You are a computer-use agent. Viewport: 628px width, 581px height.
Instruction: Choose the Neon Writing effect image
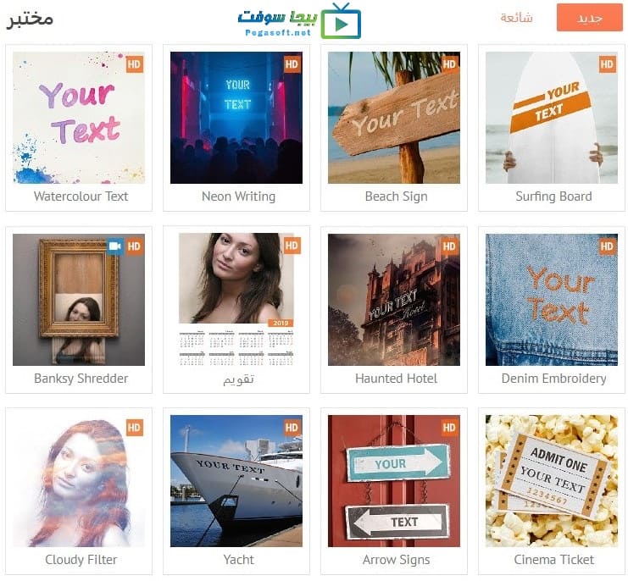236,118
